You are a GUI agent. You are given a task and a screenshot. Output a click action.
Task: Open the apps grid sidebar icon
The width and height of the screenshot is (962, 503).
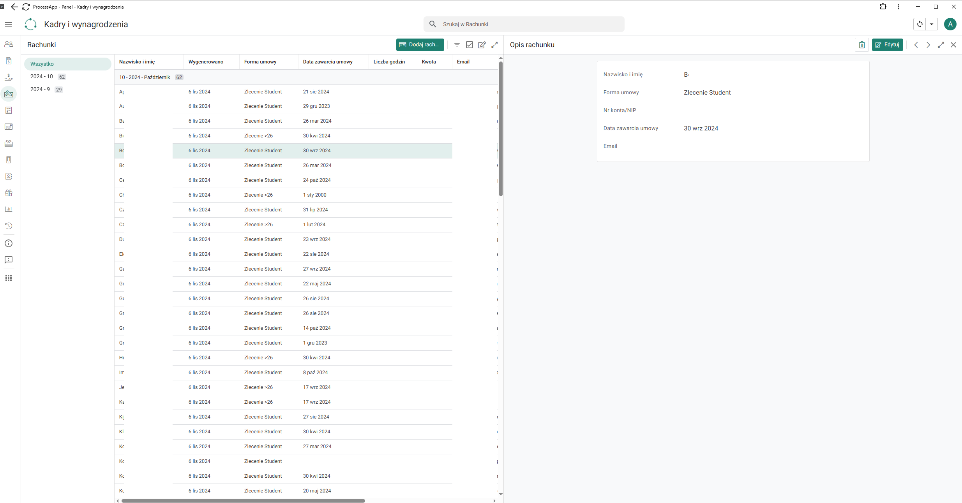pyautogui.click(x=9, y=278)
